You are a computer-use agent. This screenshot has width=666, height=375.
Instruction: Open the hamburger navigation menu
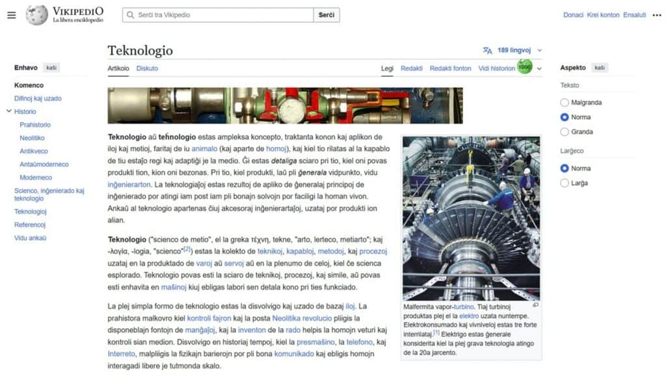tap(12, 15)
